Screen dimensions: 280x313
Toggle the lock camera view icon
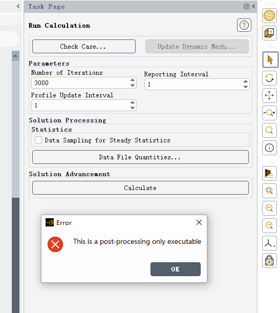[269, 261]
